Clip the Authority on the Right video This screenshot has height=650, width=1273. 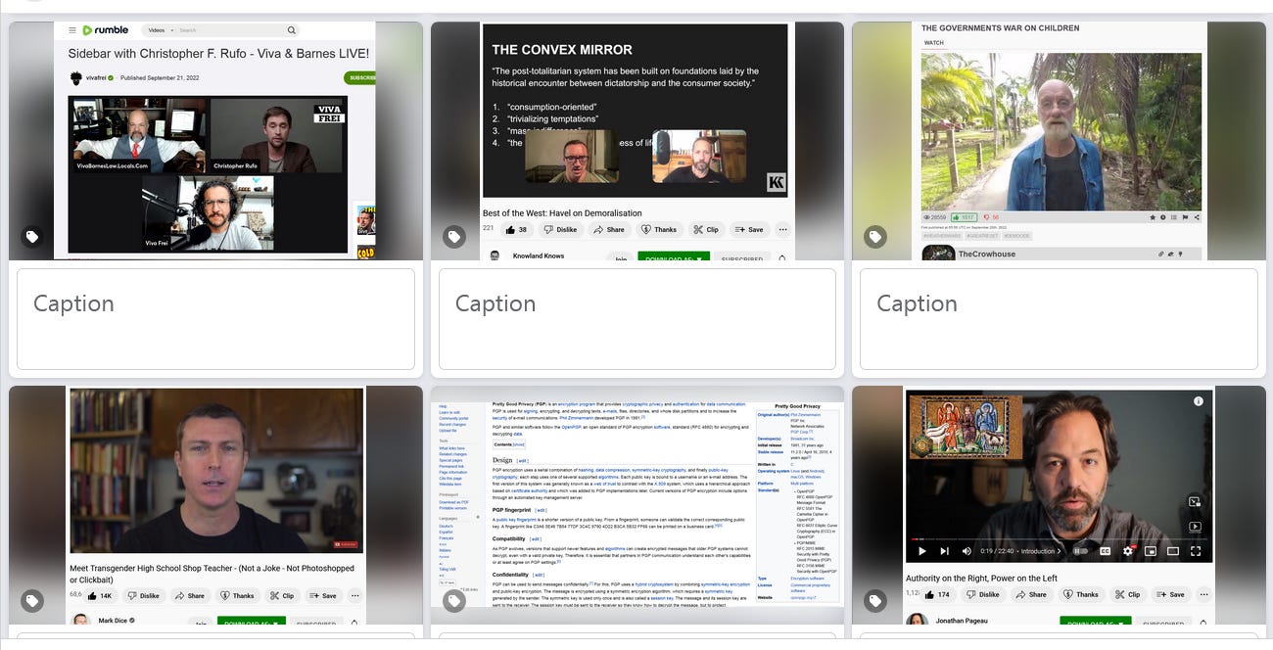pyautogui.click(x=1127, y=594)
